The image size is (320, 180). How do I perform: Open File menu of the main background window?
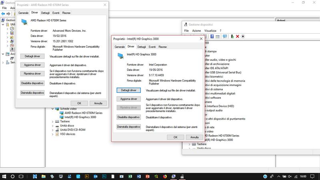point(4,8)
